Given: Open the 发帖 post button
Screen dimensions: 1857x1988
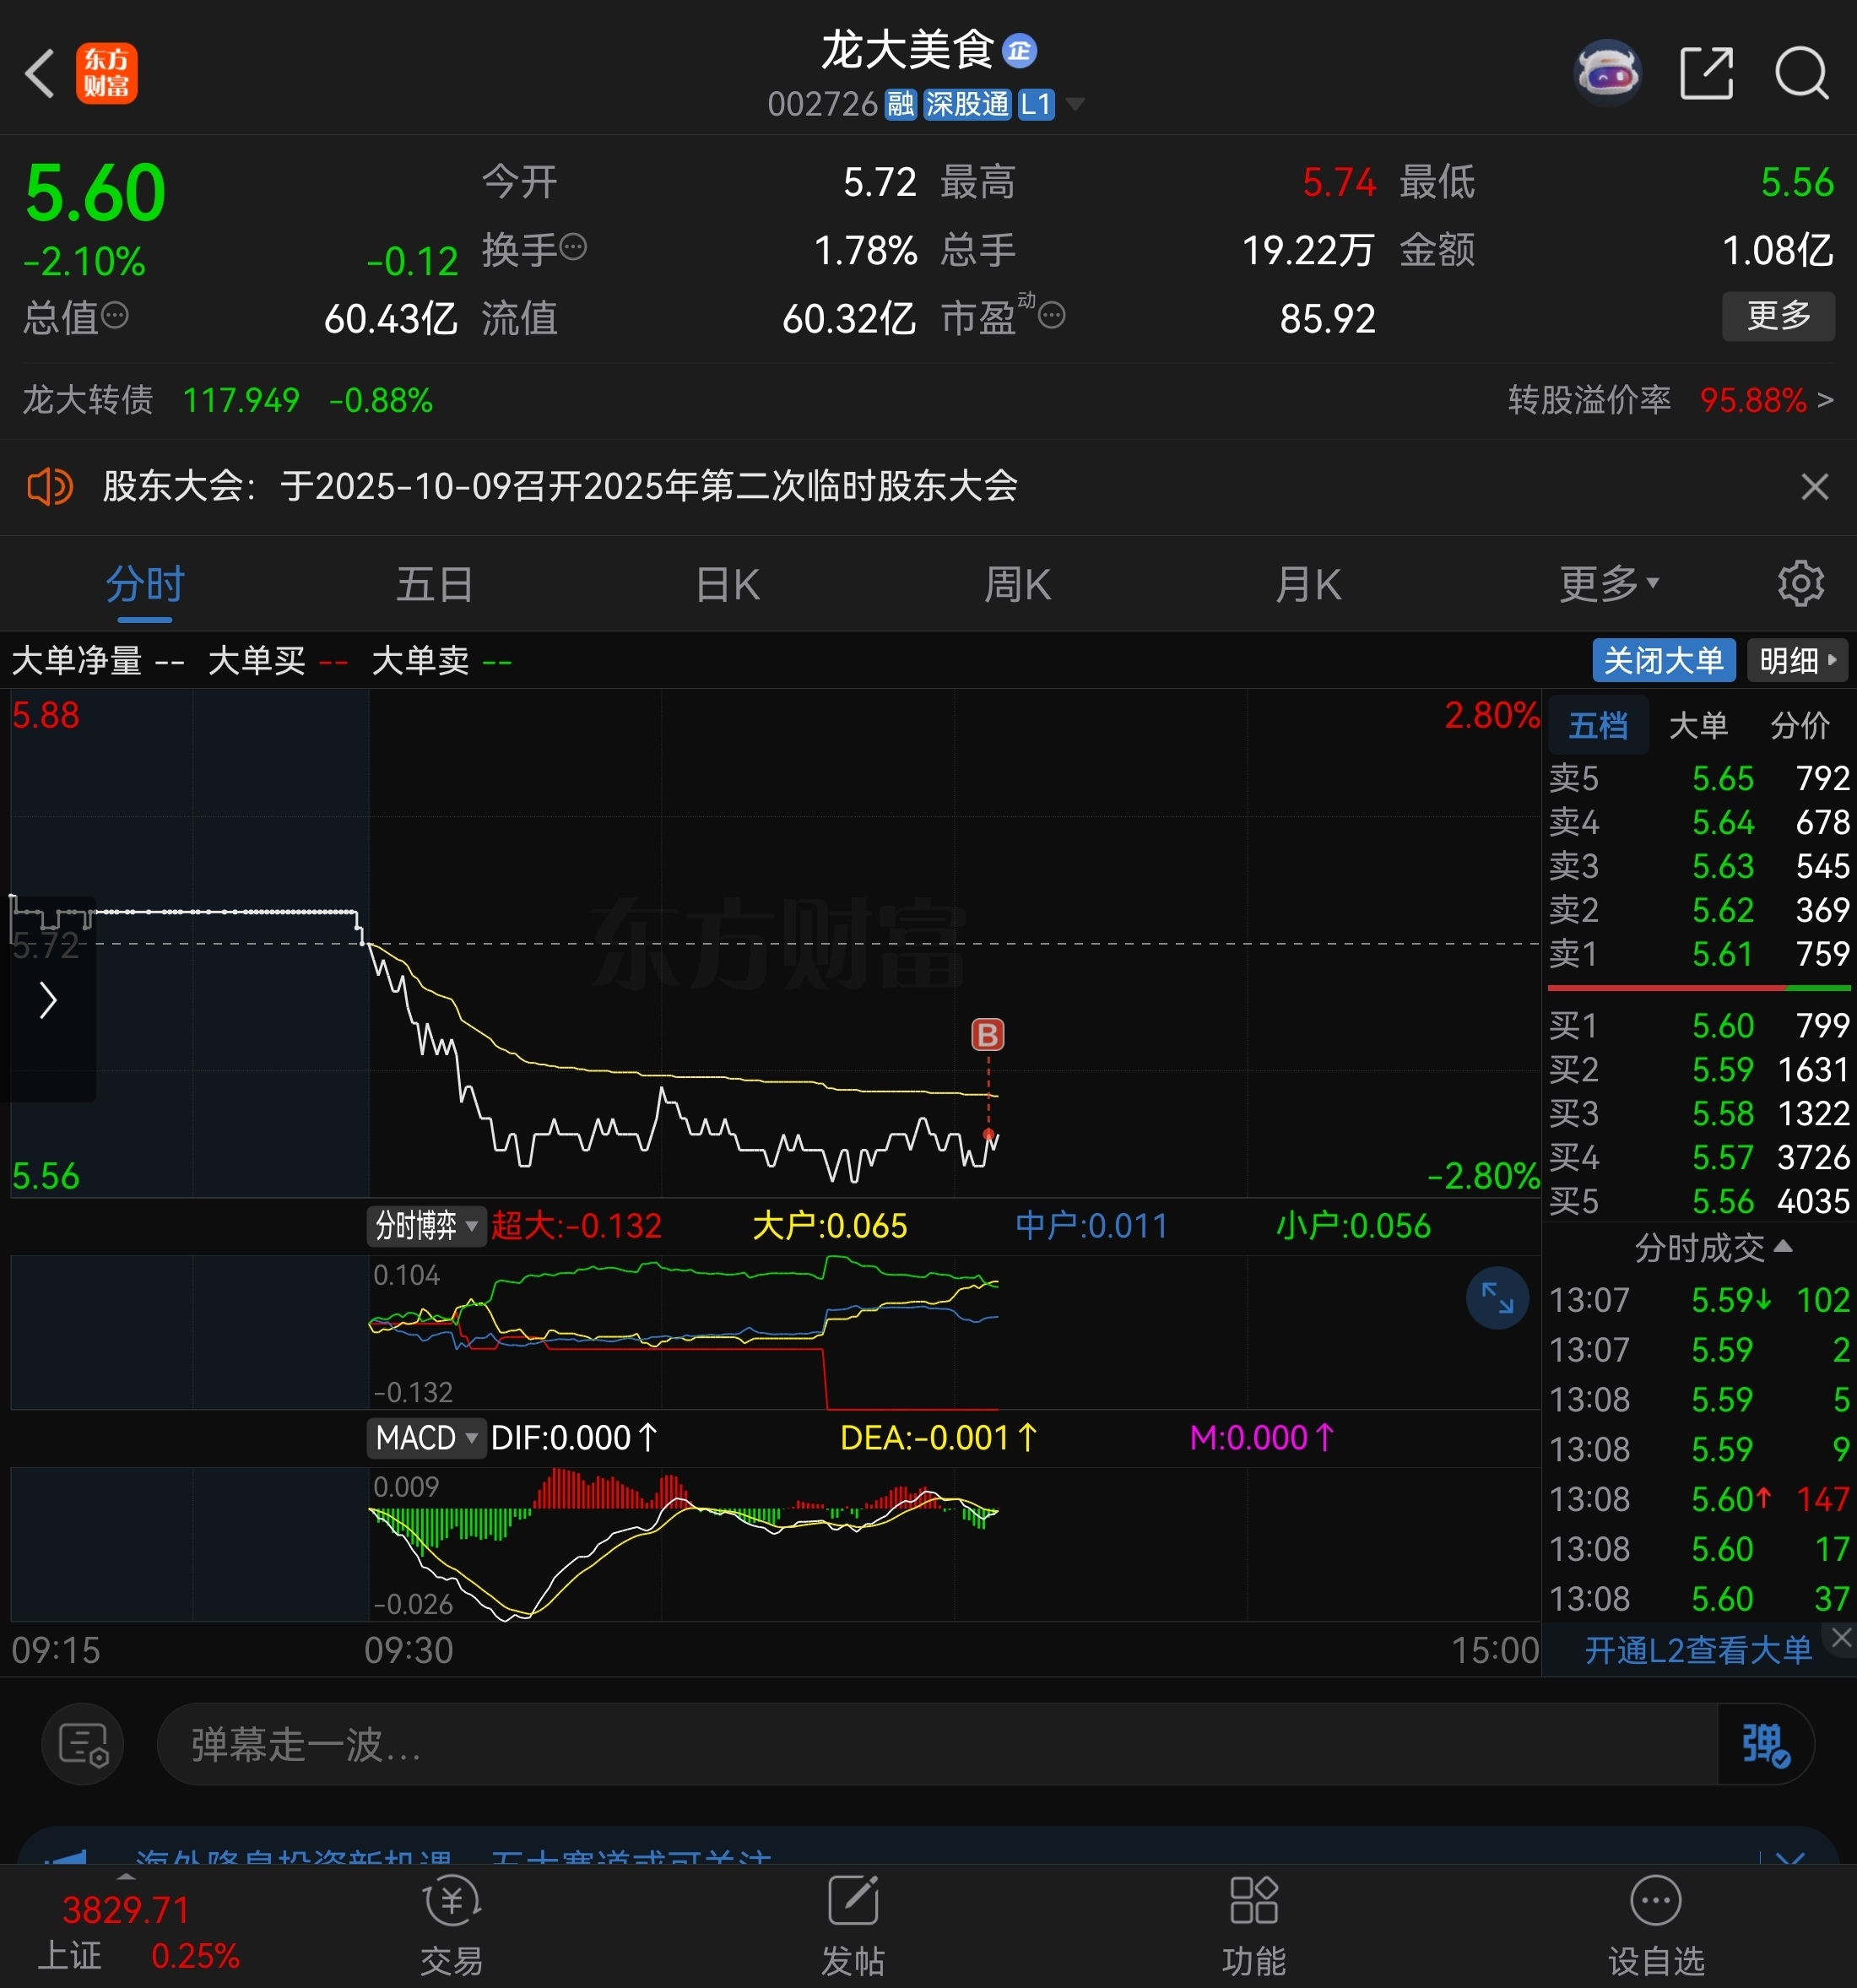Looking at the screenshot, I should pos(853,1926).
